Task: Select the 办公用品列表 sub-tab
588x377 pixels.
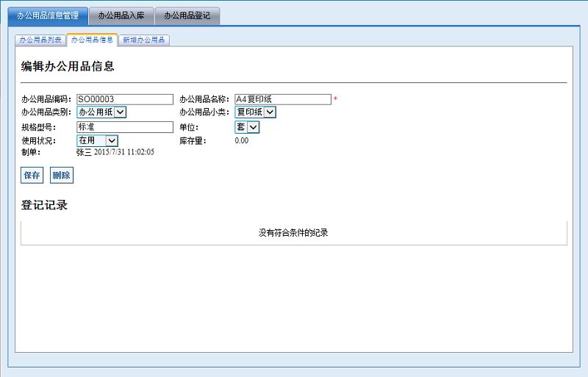Action: point(40,40)
